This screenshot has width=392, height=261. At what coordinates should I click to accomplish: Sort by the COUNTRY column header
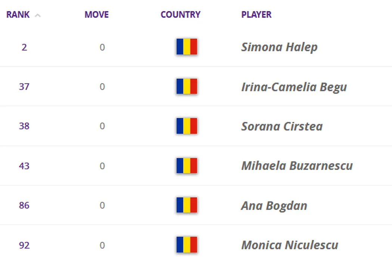181,15
